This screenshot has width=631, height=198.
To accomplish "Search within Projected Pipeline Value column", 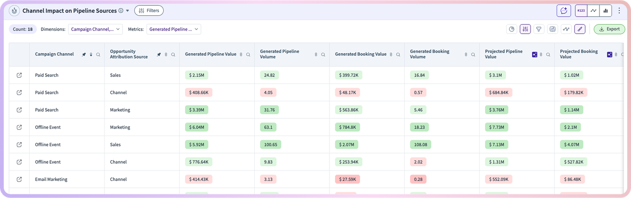I will (x=548, y=54).
